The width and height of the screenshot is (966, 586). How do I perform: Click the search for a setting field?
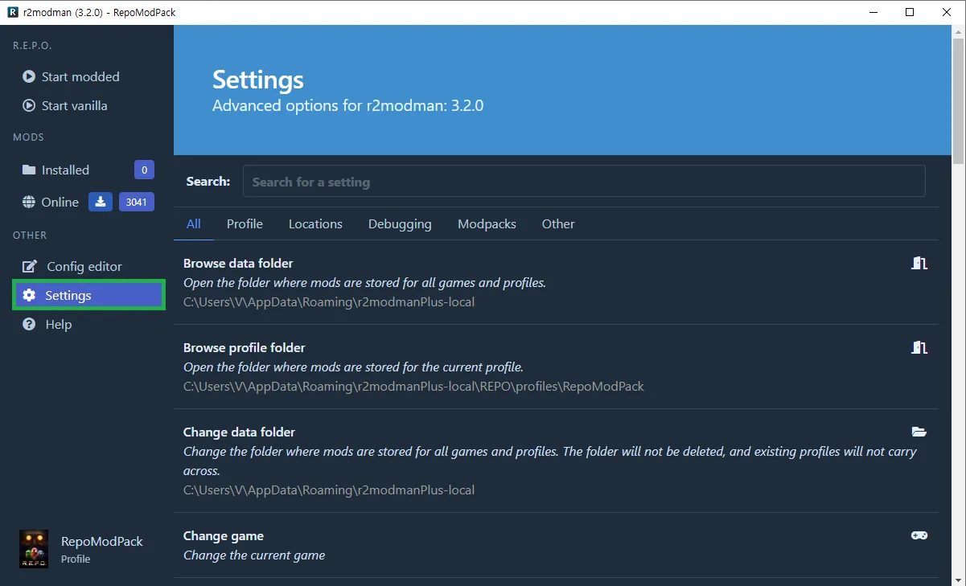click(x=585, y=181)
